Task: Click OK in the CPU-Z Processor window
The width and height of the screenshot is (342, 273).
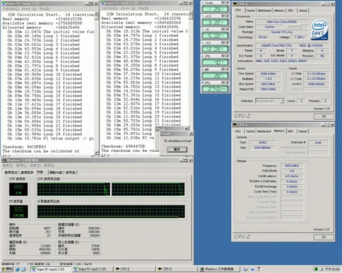Action: coord(324,116)
